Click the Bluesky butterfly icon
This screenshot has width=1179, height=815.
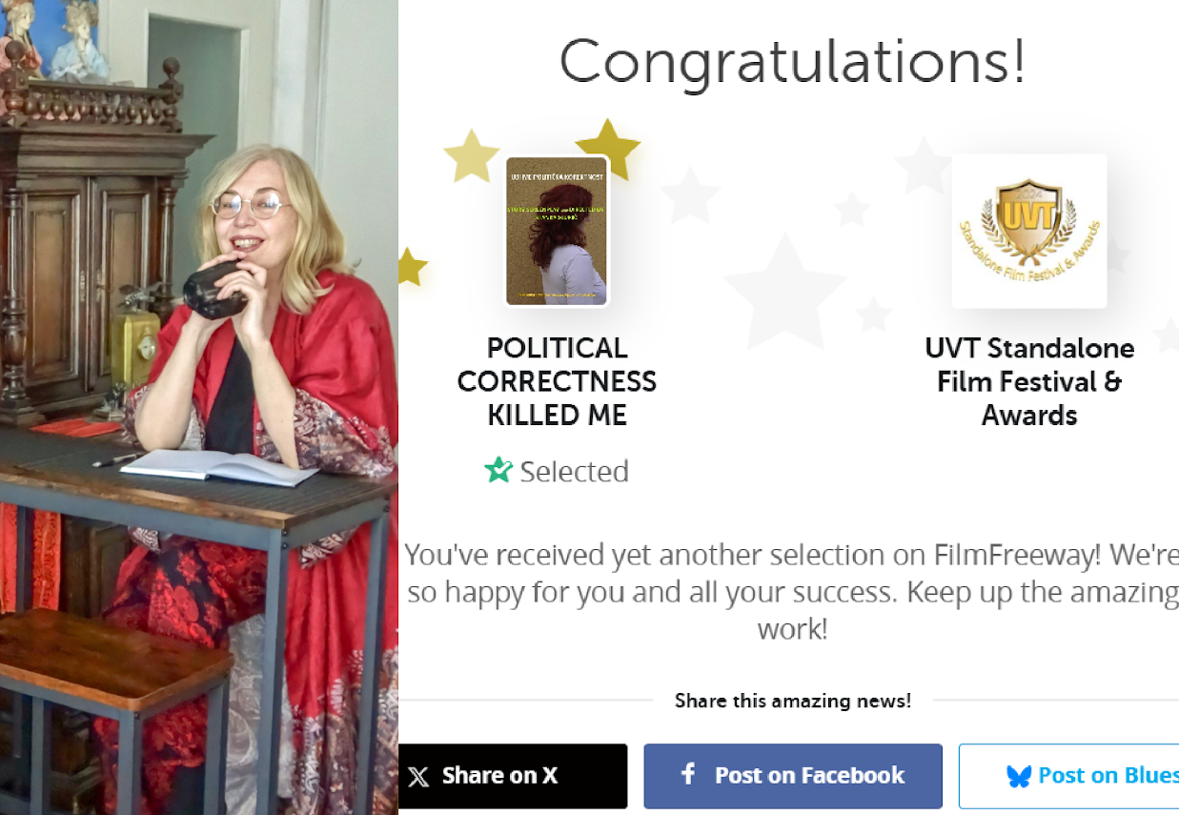coord(1019,776)
